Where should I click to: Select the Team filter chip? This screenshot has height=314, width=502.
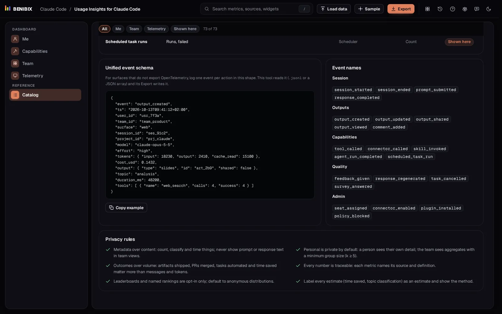pos(134,29)
